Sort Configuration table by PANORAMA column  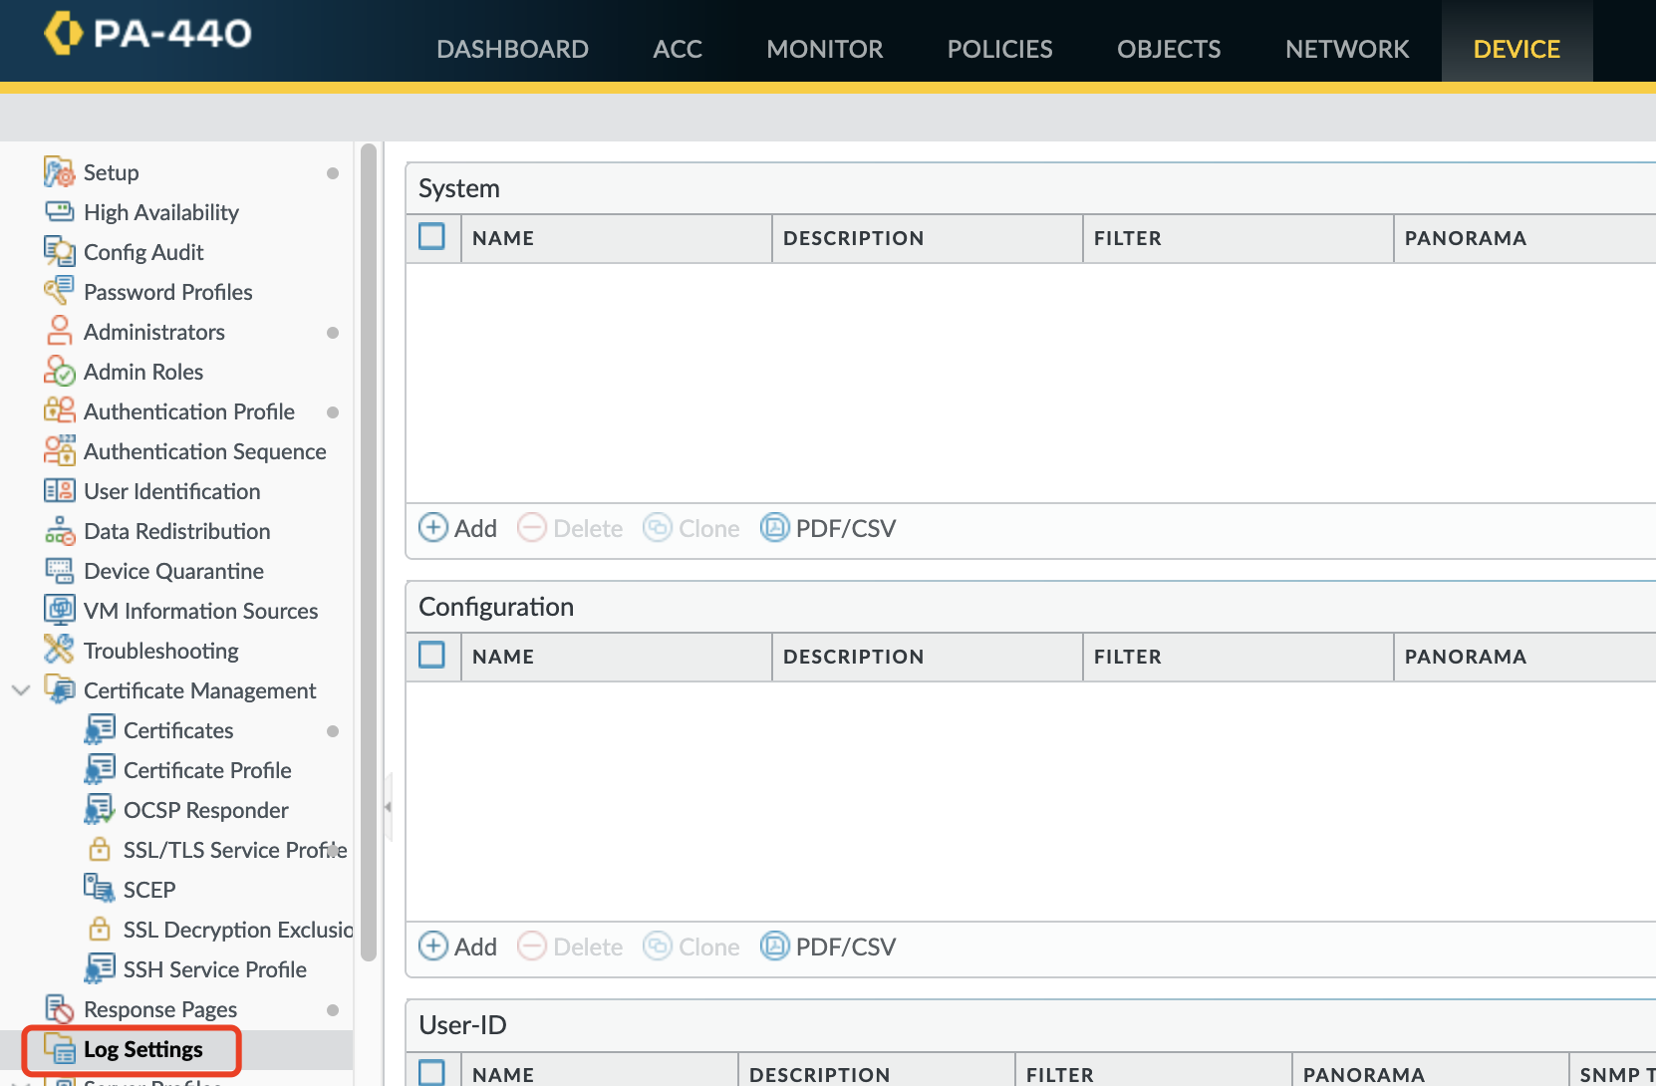coord(1524,657)
